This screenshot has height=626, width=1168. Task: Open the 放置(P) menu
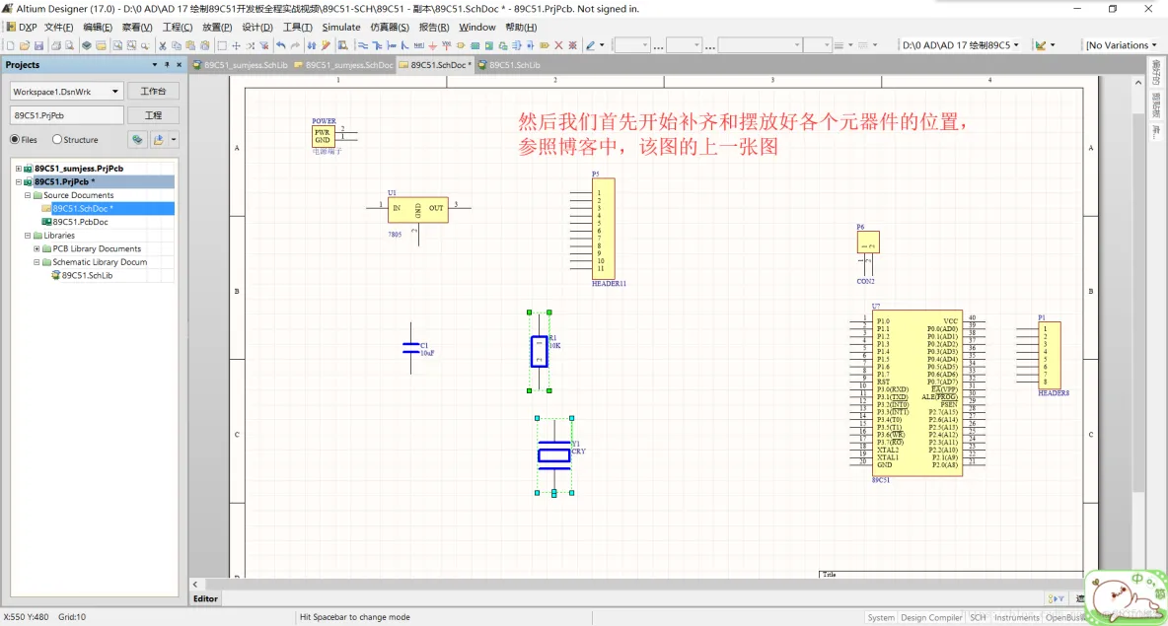tap(217, 27)
